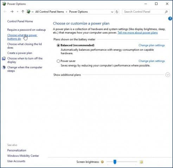The height and width of the screenshot is (168, 173).
Task: Click the forward navigation arrow
Action: (x=12, y=12)
